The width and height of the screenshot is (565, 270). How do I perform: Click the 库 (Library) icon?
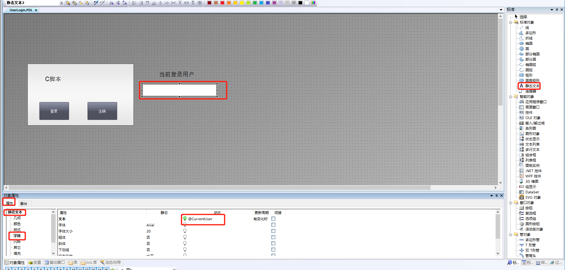pyautogui.click(x=73, y=262)
